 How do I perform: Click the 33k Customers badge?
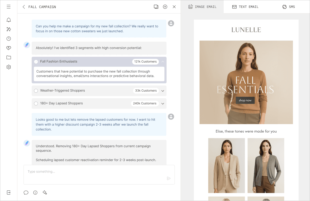coord(146,91)
